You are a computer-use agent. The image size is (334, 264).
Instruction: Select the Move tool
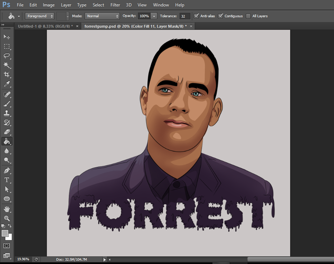tap(7, 37)
